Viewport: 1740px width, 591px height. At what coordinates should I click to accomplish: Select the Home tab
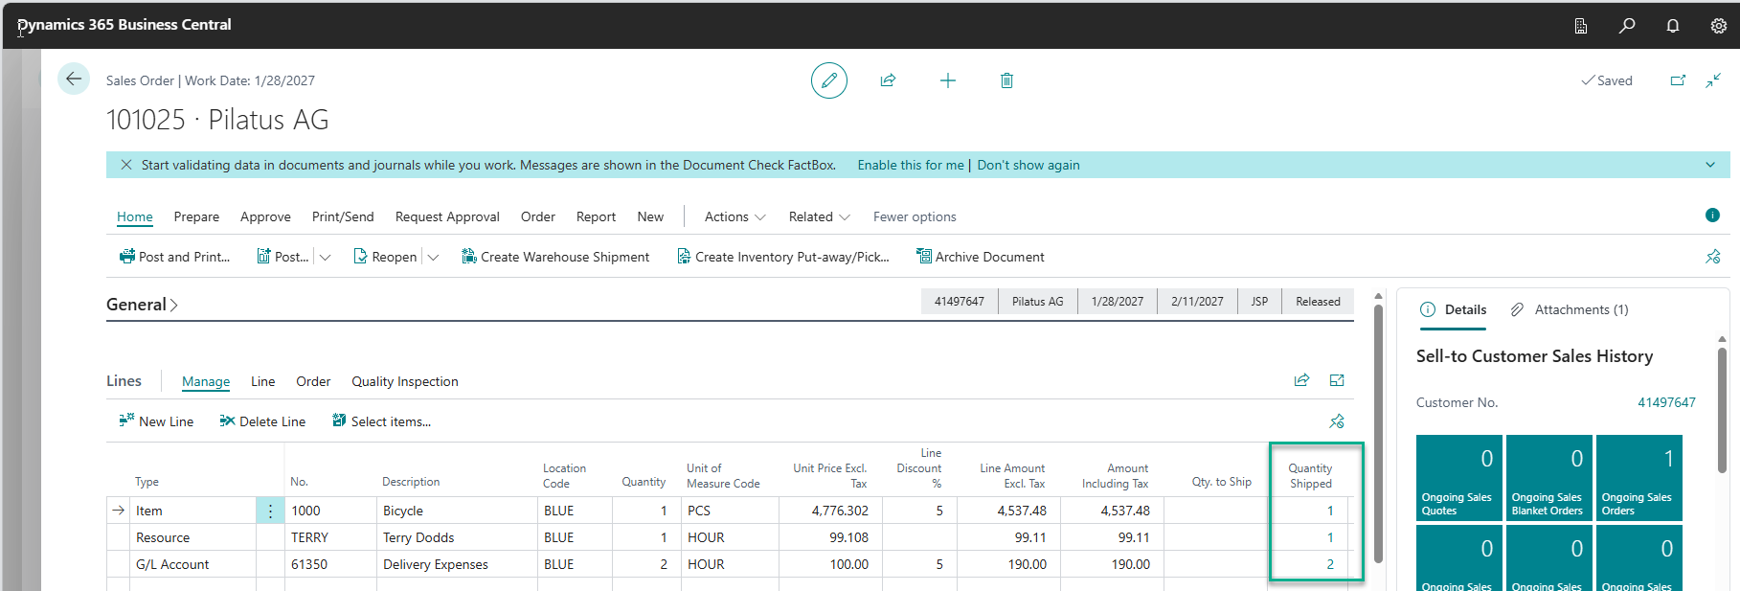(x=135, y=216)
